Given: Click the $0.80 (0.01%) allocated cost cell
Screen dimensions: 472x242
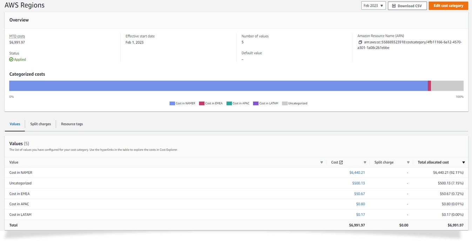Looking at the screenshot, I should (453, 204).
